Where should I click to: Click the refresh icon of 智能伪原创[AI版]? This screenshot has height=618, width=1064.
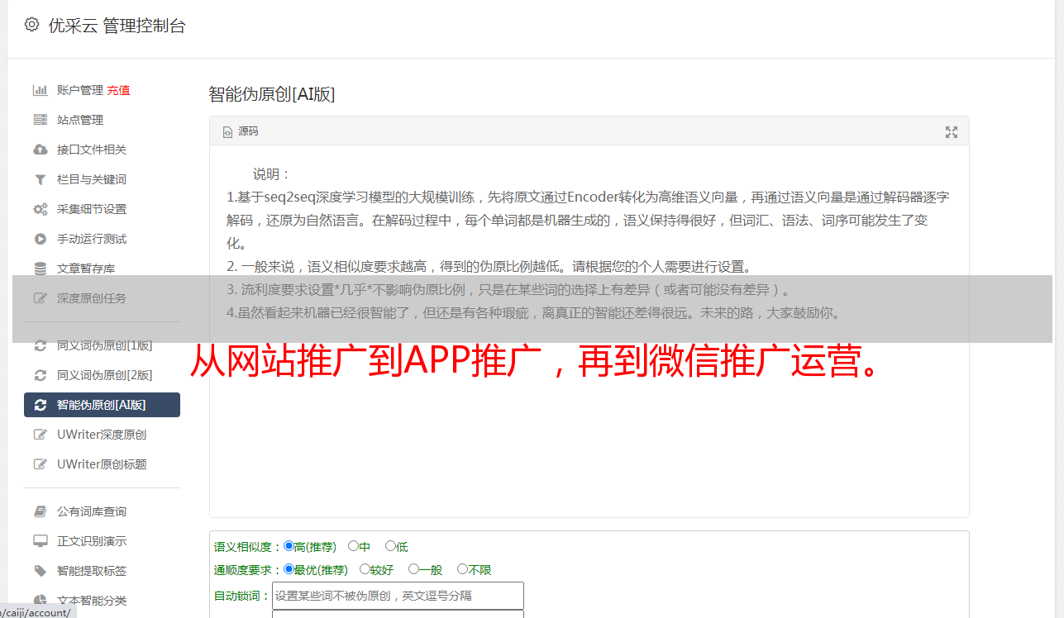(x=40, y=405)
